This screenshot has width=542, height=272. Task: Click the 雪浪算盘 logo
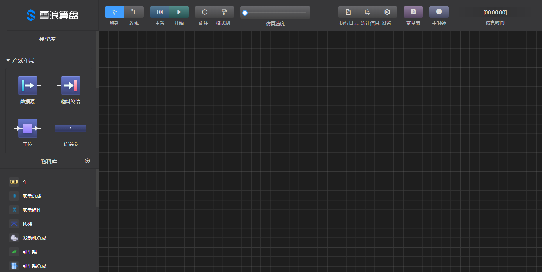coord(52,15)
